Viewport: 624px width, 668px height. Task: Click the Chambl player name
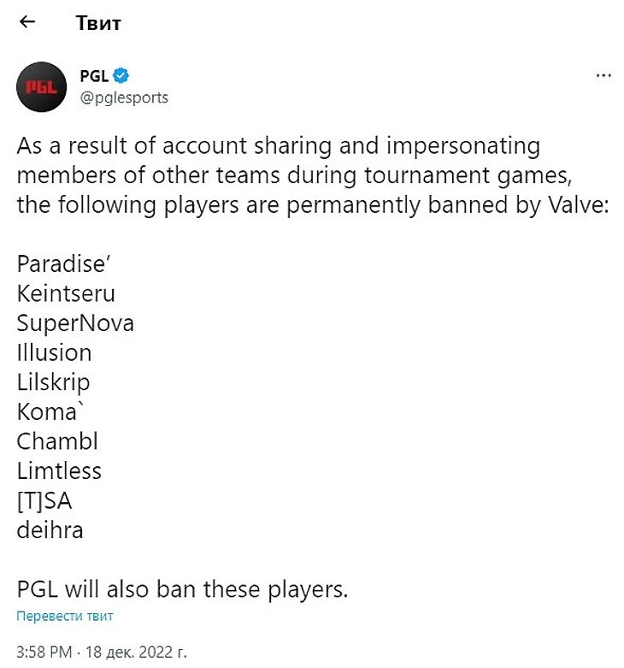pyautogui.click(x=57, y=441)
